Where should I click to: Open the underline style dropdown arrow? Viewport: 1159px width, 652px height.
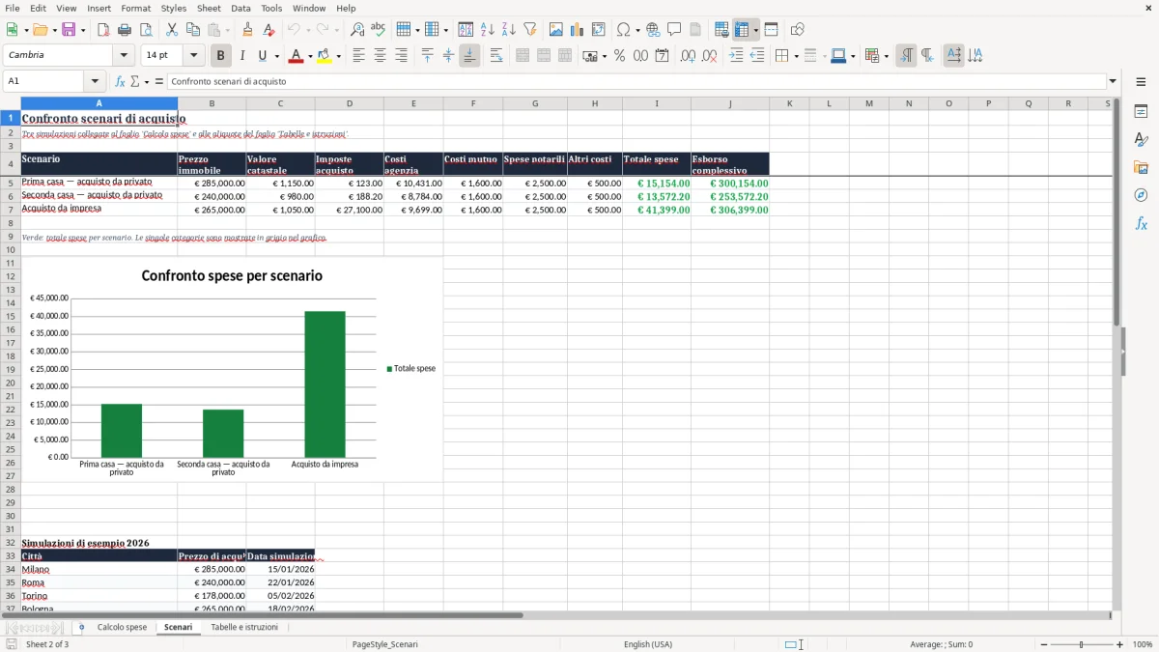point(276,56)
